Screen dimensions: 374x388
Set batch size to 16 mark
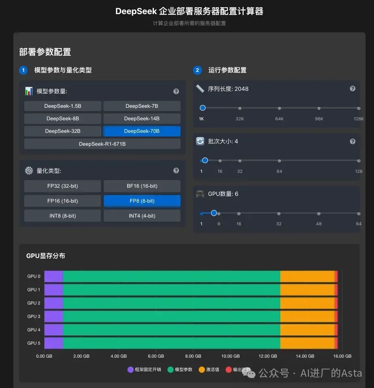220,161
